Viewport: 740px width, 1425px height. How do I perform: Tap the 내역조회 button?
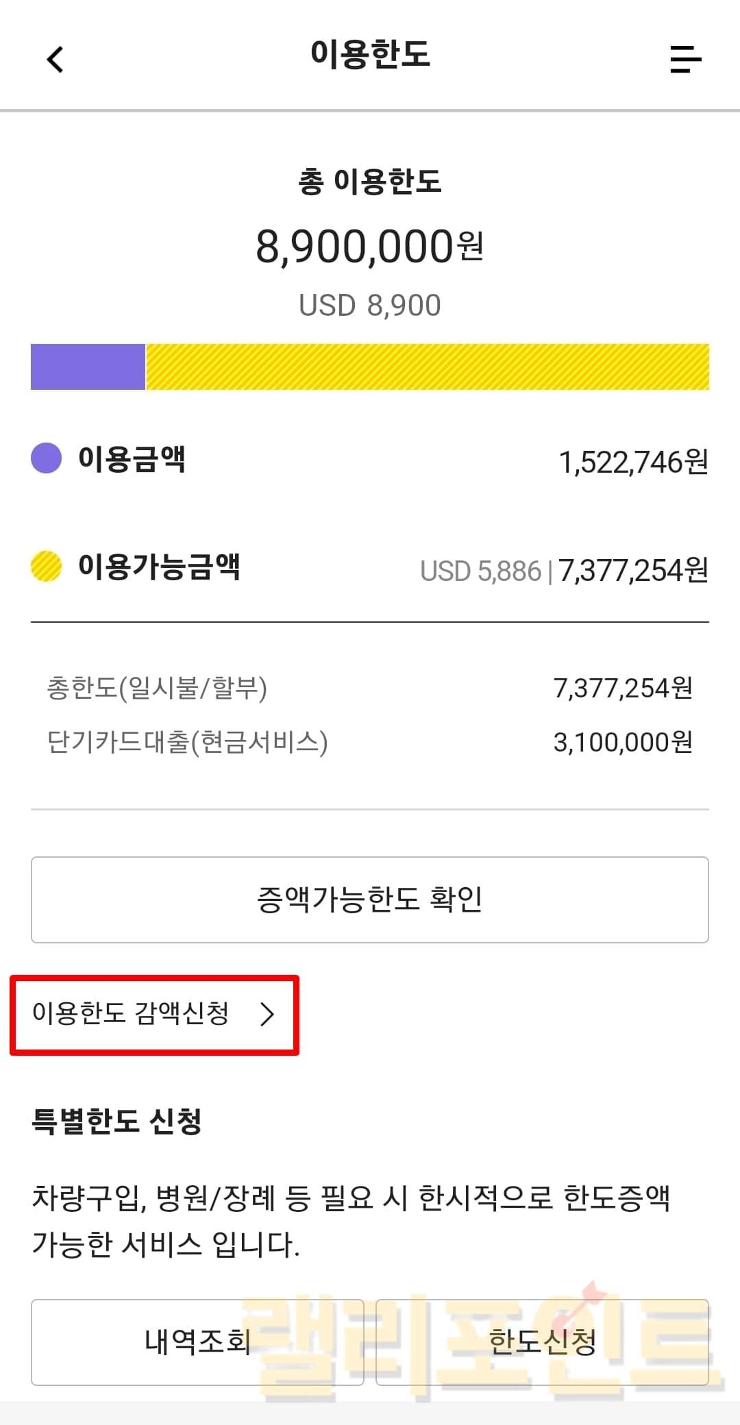coord(197,1341)
